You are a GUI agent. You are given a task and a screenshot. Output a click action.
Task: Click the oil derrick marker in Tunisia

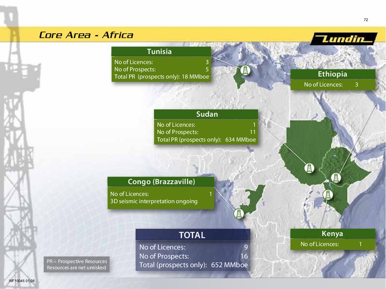coord(245,70)
